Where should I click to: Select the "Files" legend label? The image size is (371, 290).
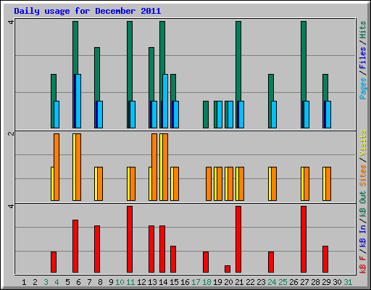(x=363, y=58)
